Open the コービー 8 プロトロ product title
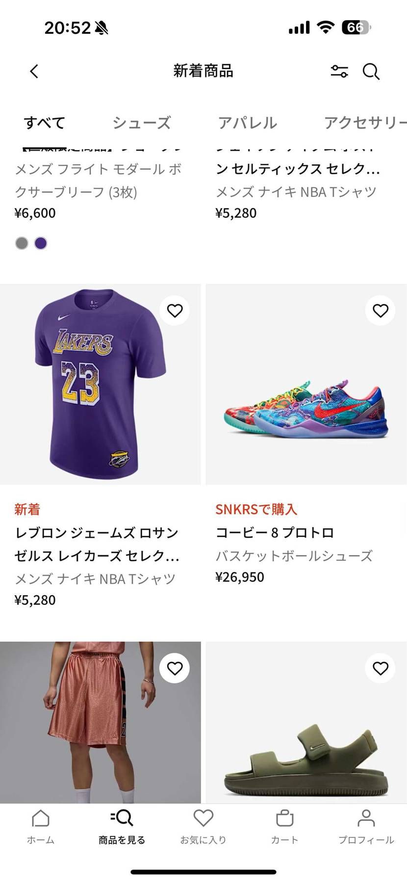Screen dimensions: 407x882 point(275,533)
